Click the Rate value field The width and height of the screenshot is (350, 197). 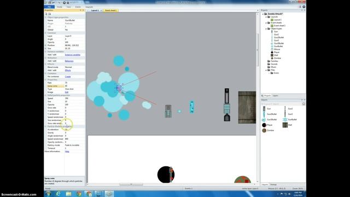point(74,83)
